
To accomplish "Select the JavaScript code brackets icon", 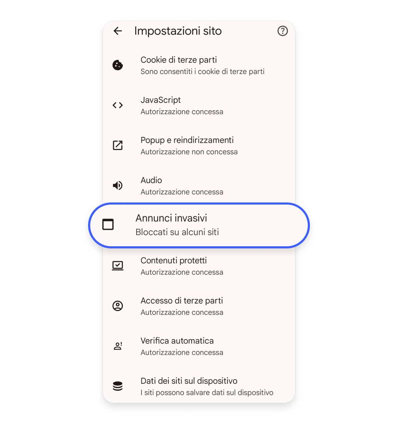I will (x=118, y=105).
